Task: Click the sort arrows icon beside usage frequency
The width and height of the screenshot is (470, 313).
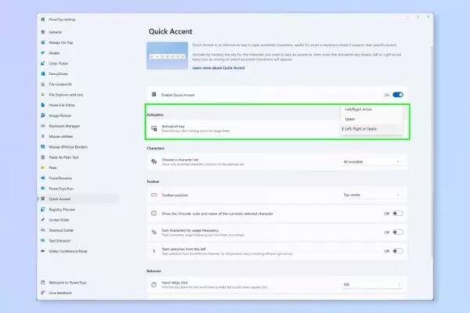Action: (154, 232)
